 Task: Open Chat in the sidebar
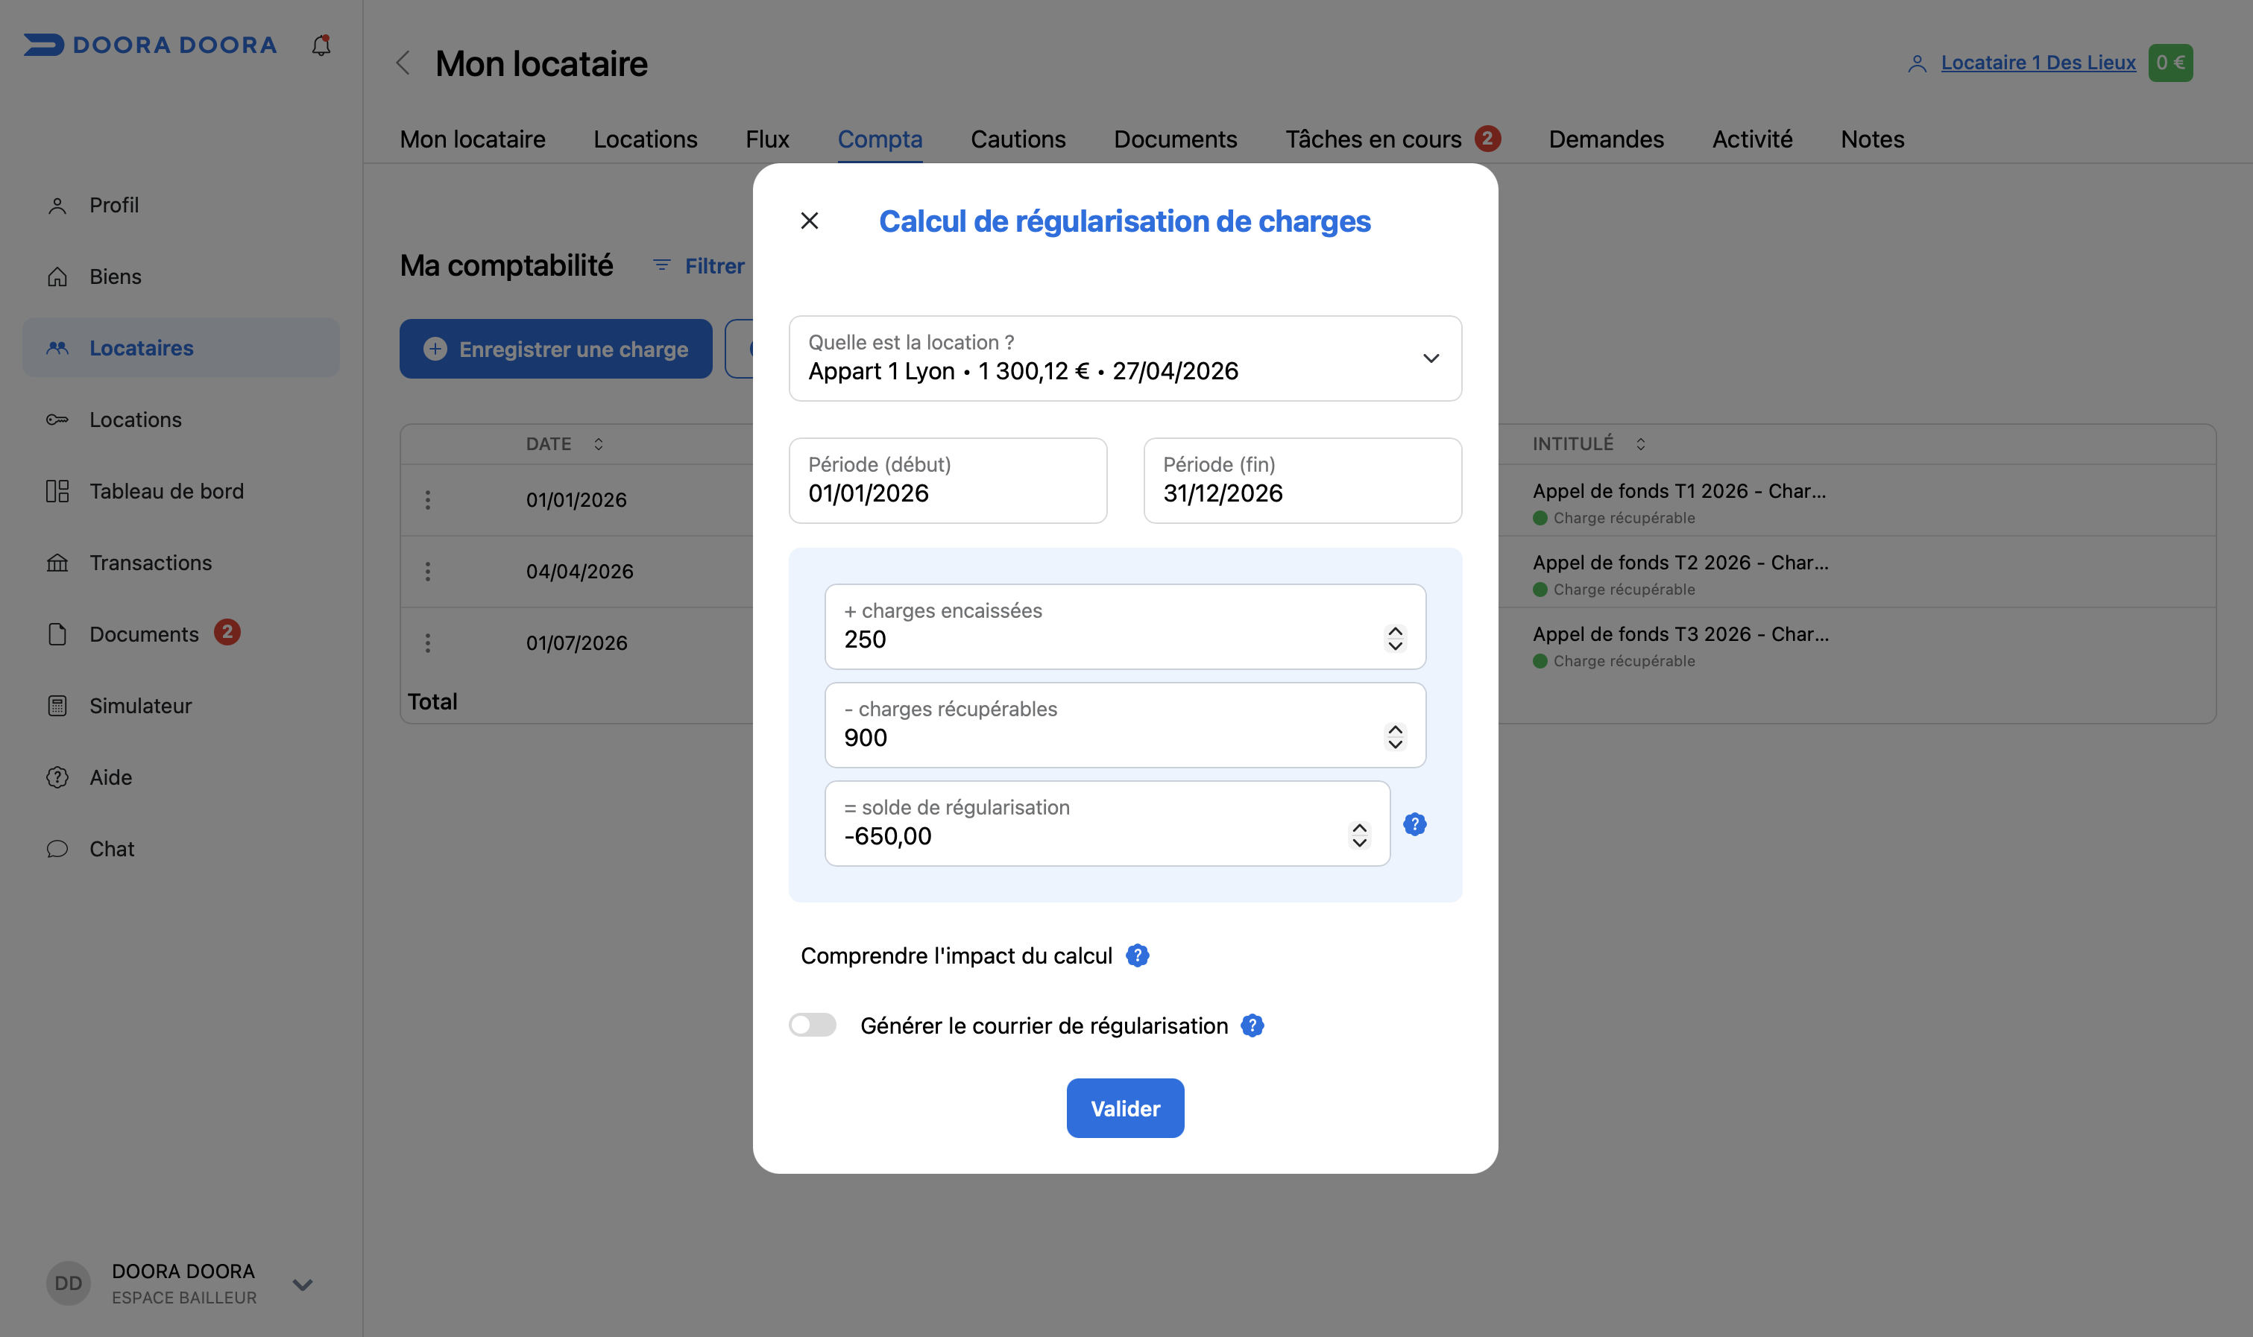click(181, 849)
